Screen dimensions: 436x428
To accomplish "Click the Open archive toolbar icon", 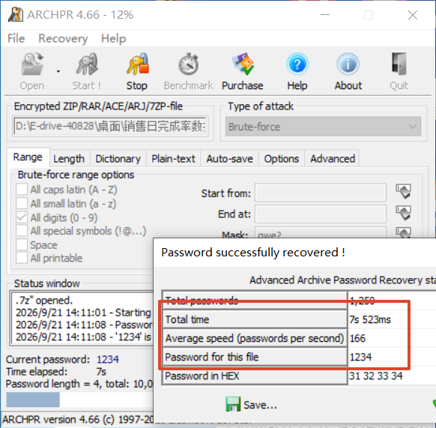I will [32, 64].
